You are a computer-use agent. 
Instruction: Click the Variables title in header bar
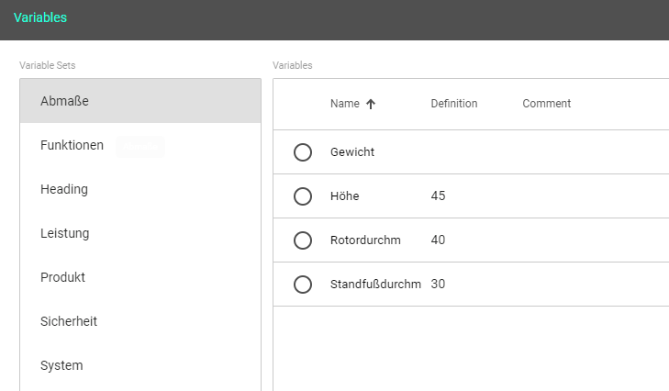40,17
